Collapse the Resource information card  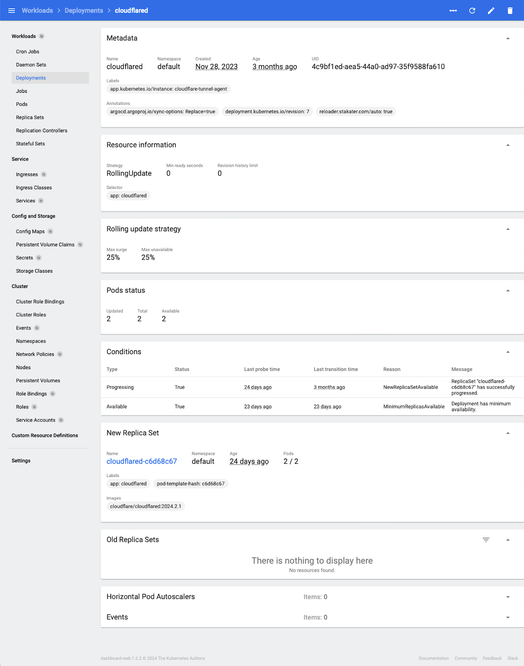click(x=508, y=145)
